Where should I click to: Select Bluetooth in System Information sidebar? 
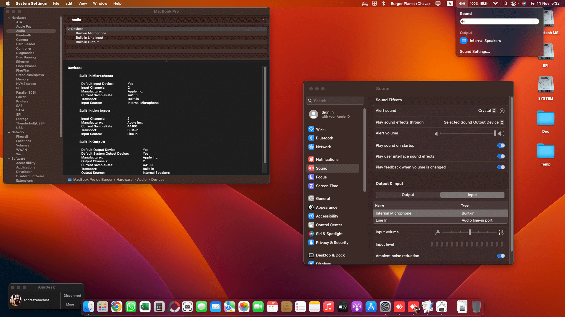click(x=24, y=36)
